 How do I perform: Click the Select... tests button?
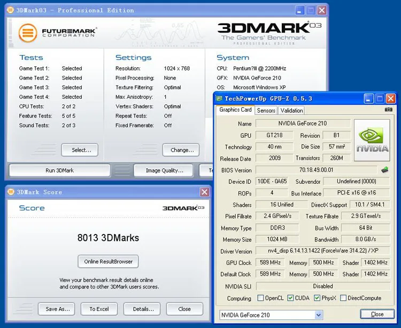[80, 150]
